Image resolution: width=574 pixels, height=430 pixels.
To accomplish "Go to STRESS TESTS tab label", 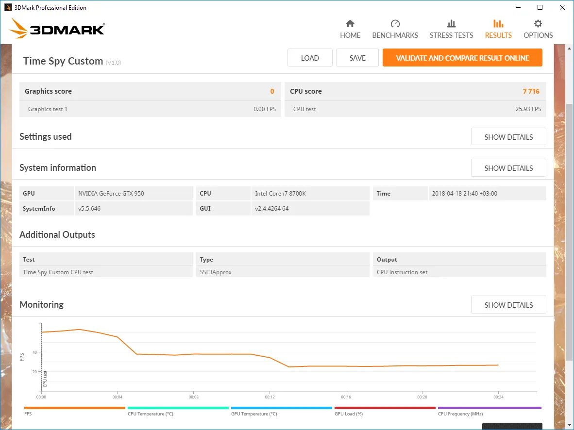I will (x=451, y=35).
